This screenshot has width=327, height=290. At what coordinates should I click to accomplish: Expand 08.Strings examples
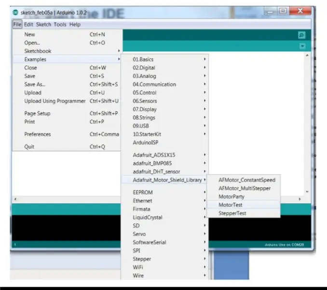tap(165, 117)
